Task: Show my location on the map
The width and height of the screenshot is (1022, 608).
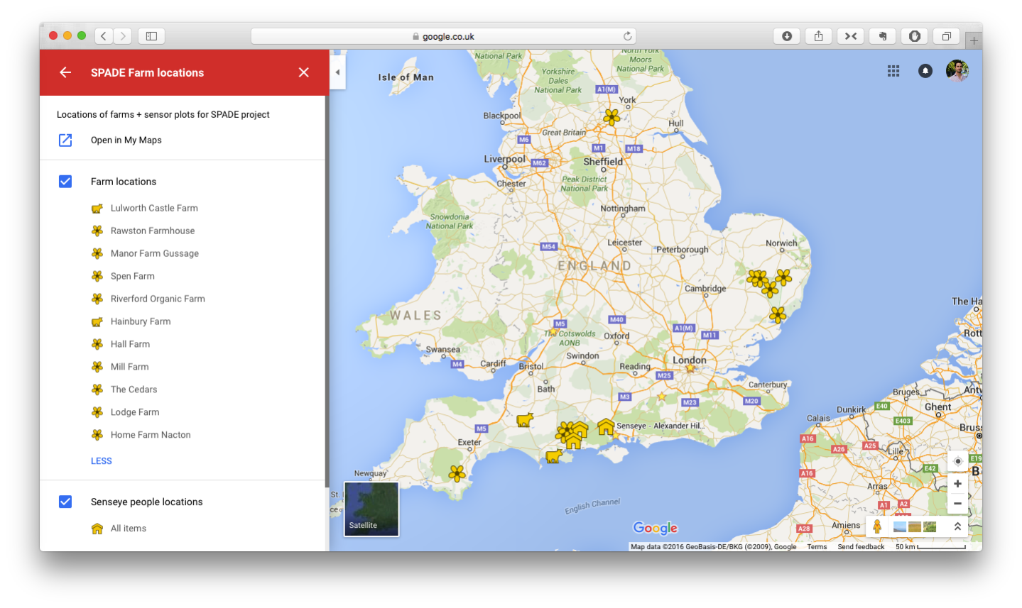Action: [x=957, y=461]
